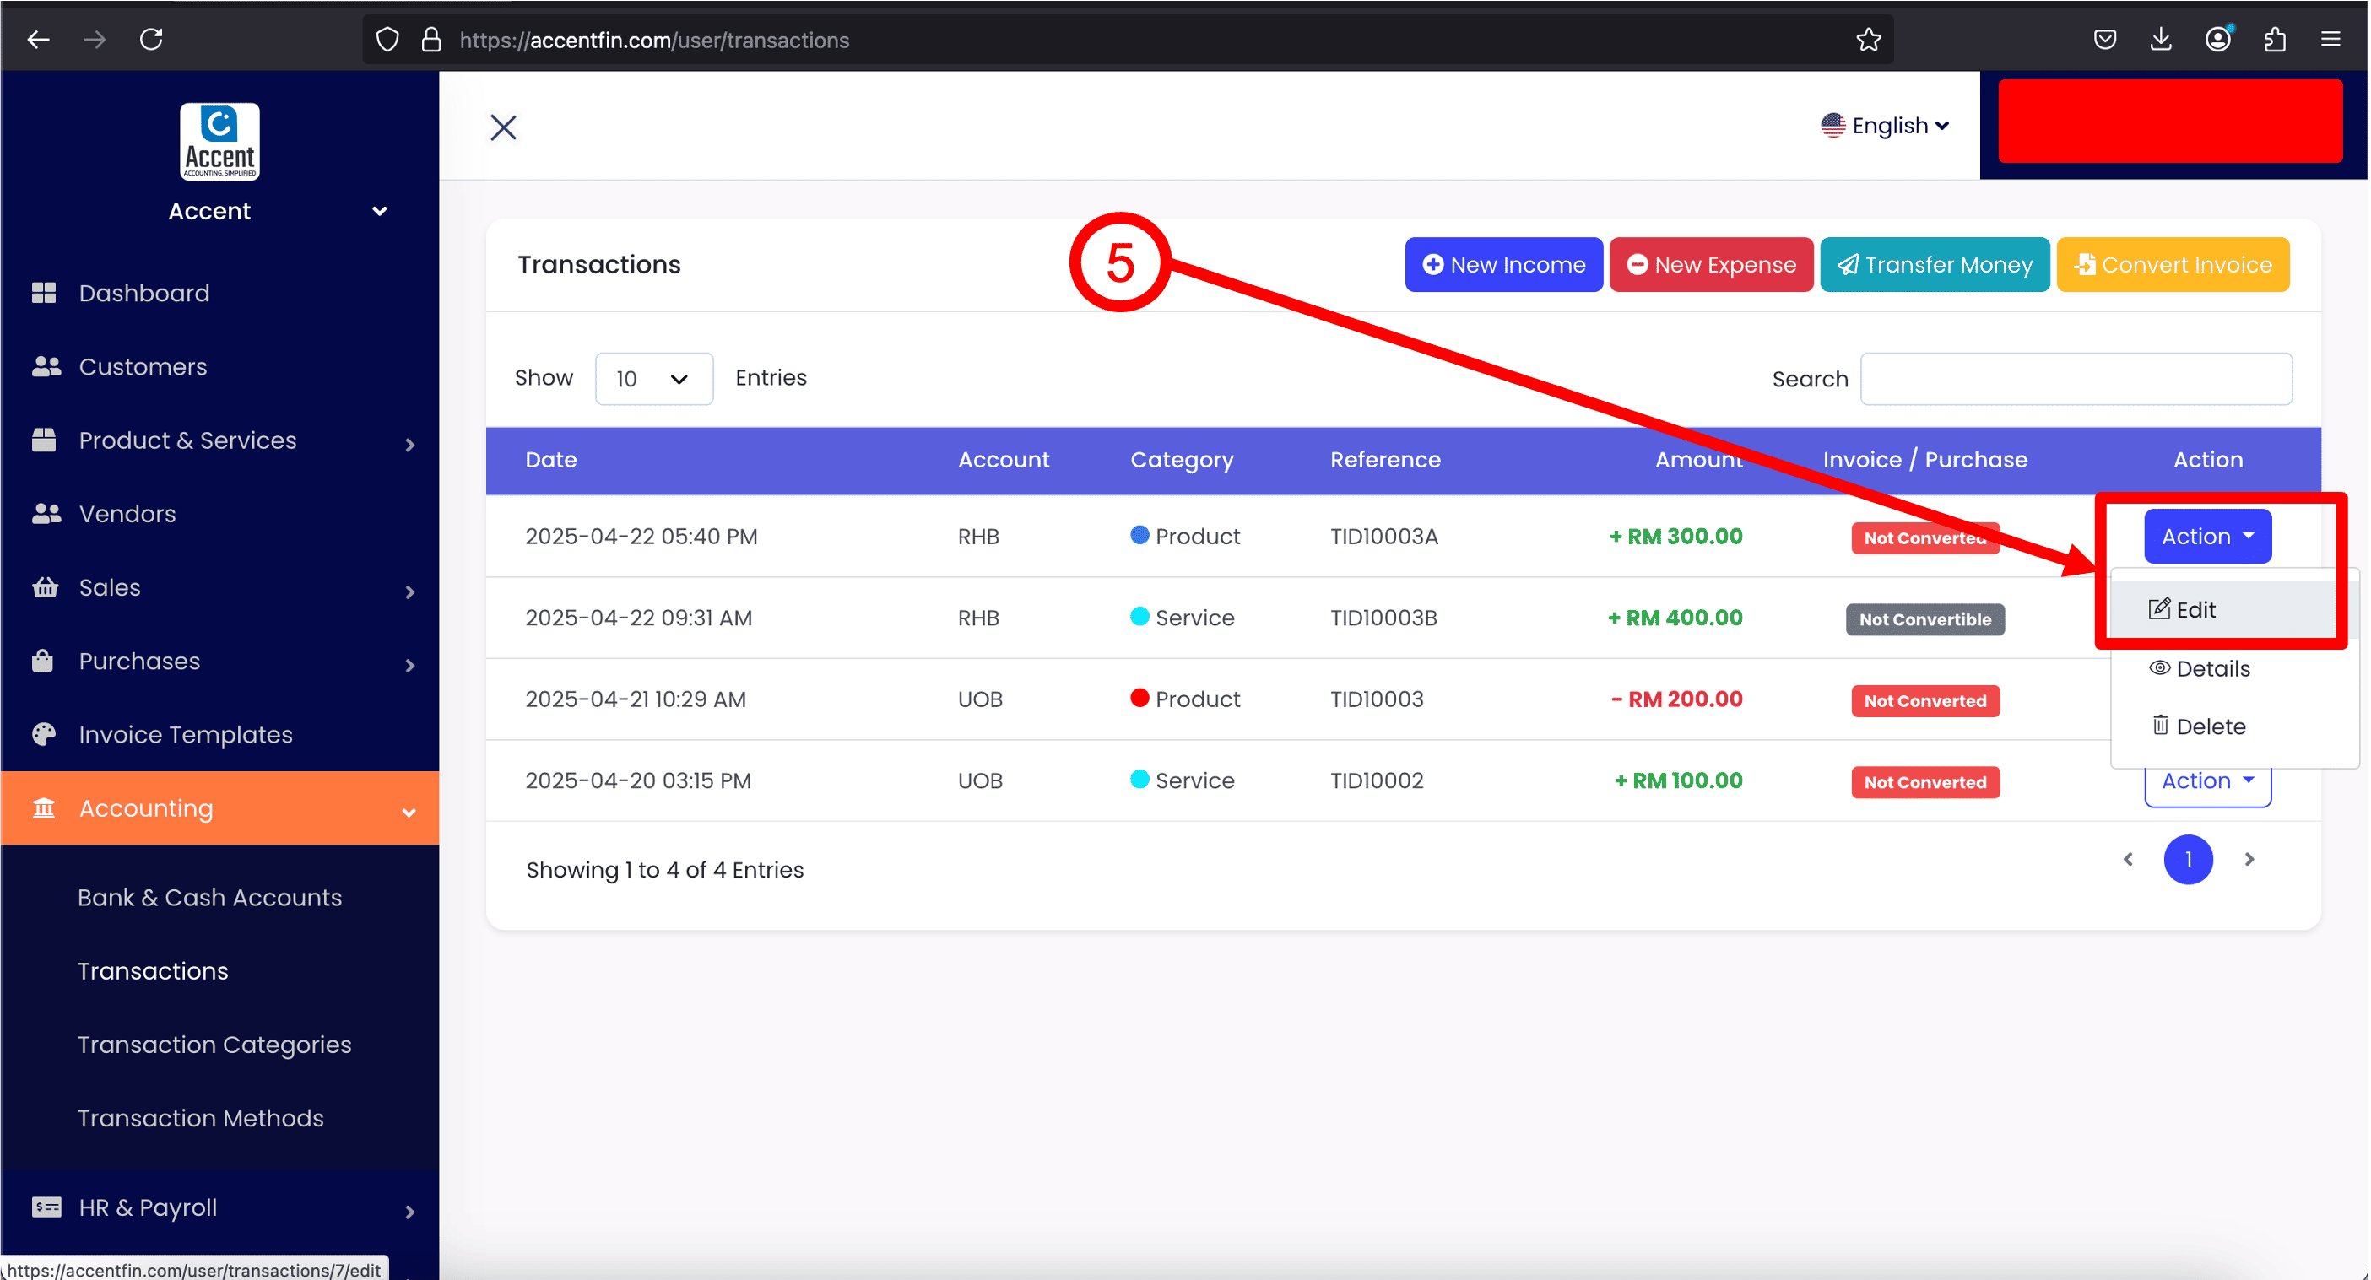
Task: Select Edit from the Action menu
Action: tap(2195, 609)
